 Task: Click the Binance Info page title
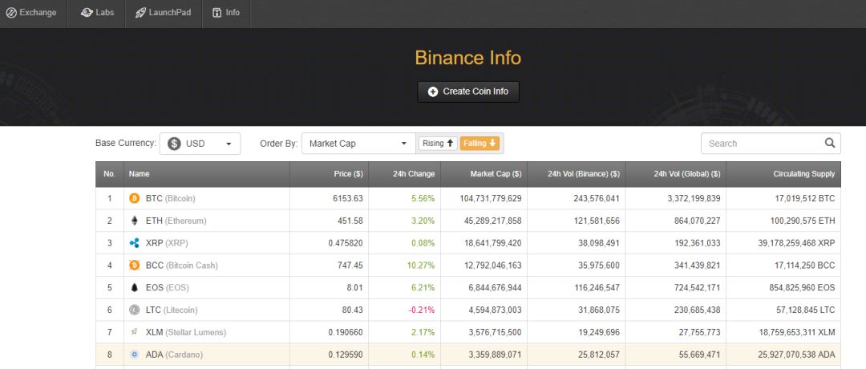tap(467, 58)
